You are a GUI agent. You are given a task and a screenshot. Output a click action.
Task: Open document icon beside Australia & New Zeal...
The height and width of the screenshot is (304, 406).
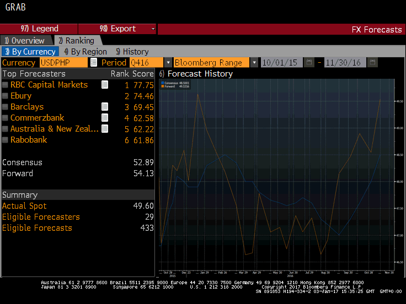pos(105,128)
